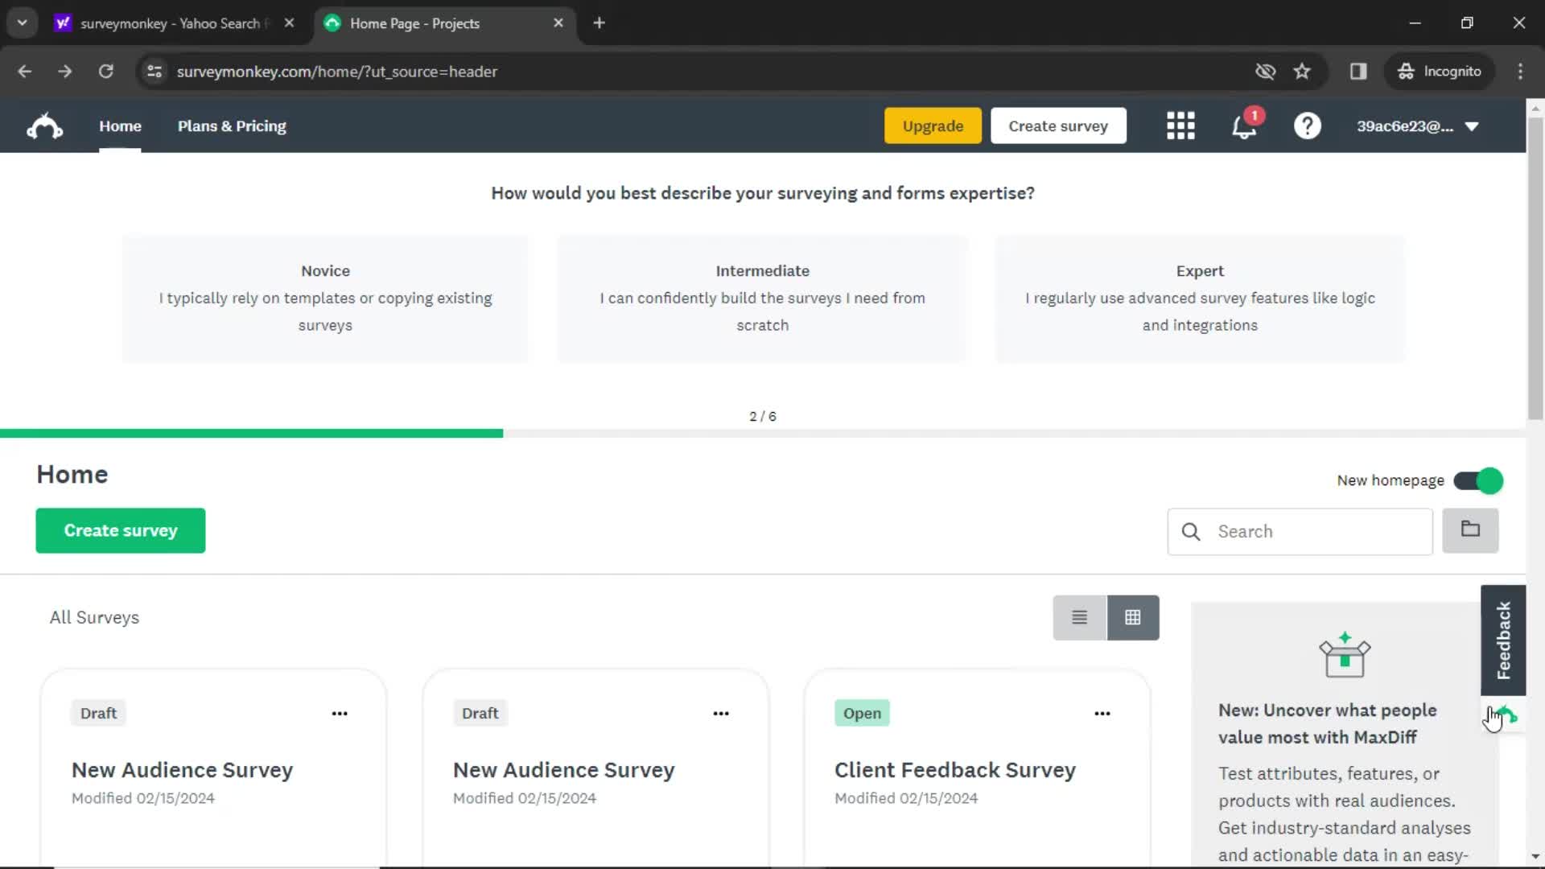
Task: Select Novice surveying expertise level
Action: [x=325, y=297]
